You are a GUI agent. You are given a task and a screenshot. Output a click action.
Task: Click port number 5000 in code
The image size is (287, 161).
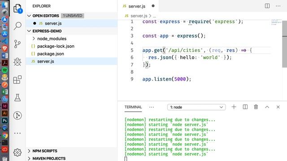point(180,79)
